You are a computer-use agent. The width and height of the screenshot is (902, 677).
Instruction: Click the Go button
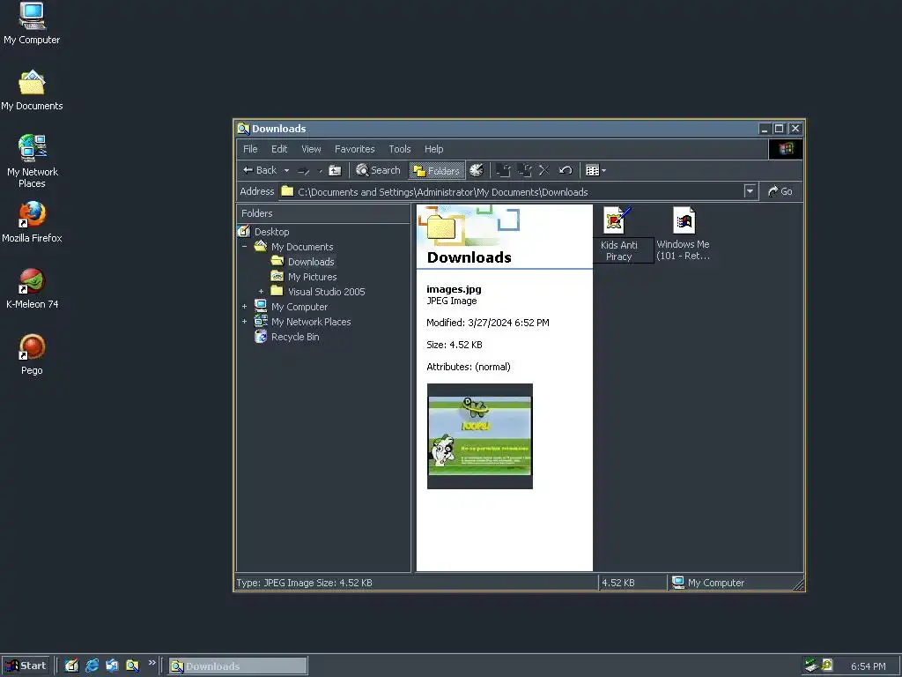(780, 191)
